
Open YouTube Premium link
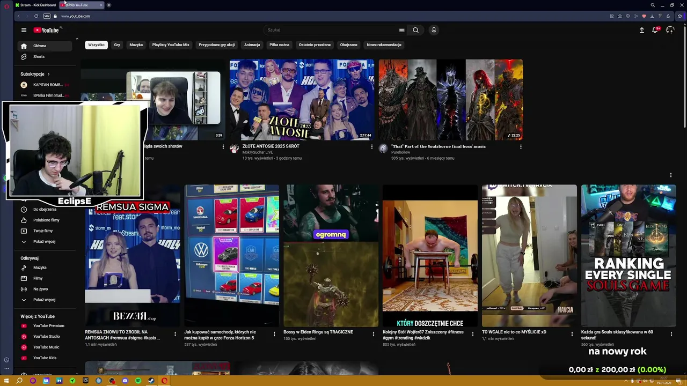[45, 325]
